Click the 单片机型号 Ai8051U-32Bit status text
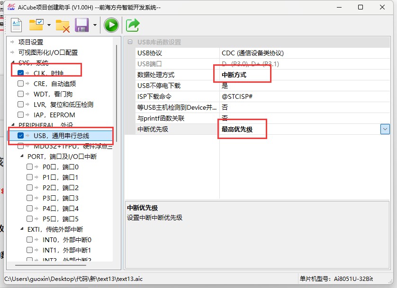 coord(336,279)
